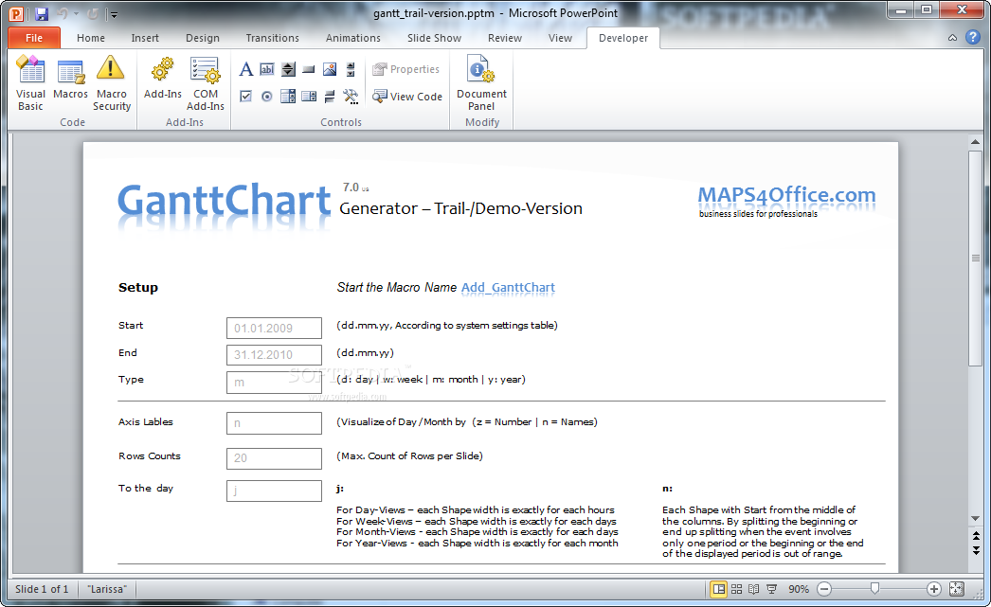
Task: Open PowerPoint Help
Action: (973, 38)
